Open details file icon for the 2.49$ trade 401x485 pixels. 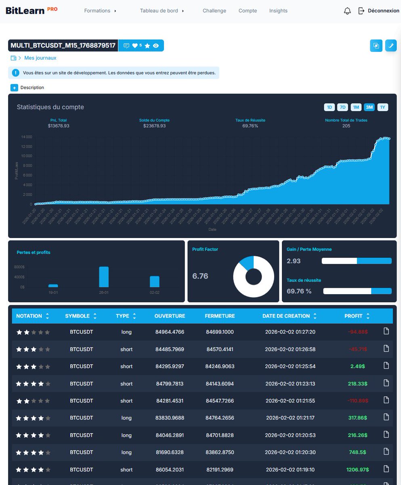click(x=386, y=366)
